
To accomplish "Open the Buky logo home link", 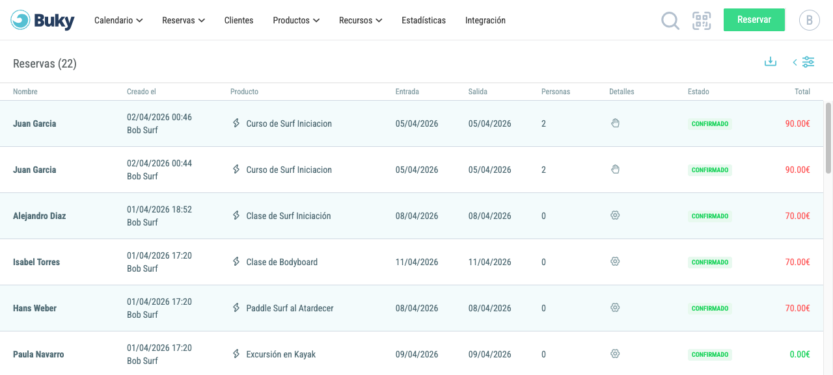I will point(43,20).
